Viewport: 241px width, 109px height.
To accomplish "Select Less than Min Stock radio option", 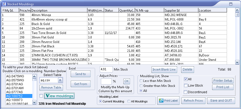I will pyautogui.click(x=141, y=81).
